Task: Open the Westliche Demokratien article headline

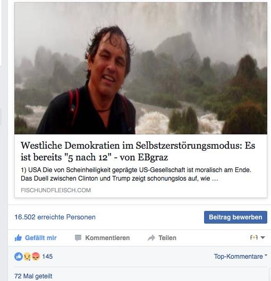Action: coord(138,151)
